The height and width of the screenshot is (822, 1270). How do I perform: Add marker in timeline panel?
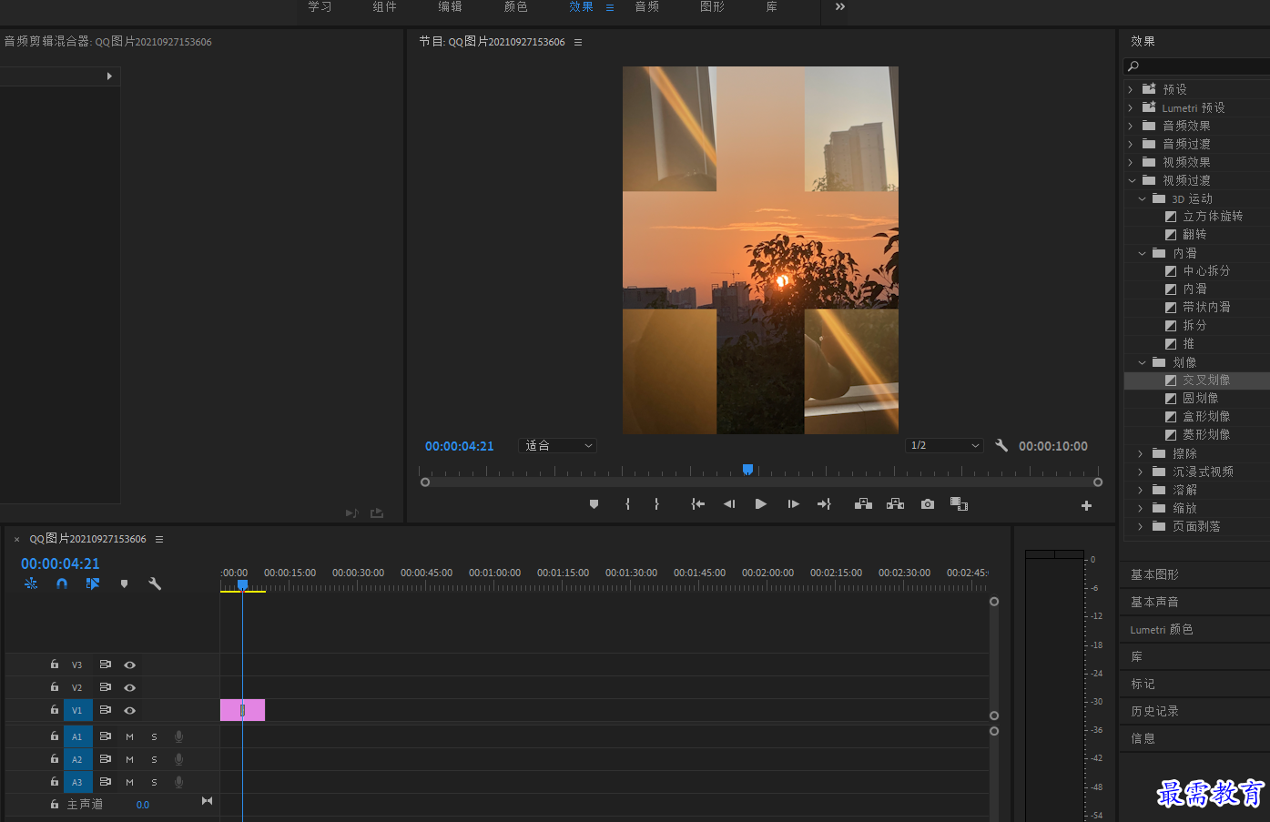click(x=124, y=584)
